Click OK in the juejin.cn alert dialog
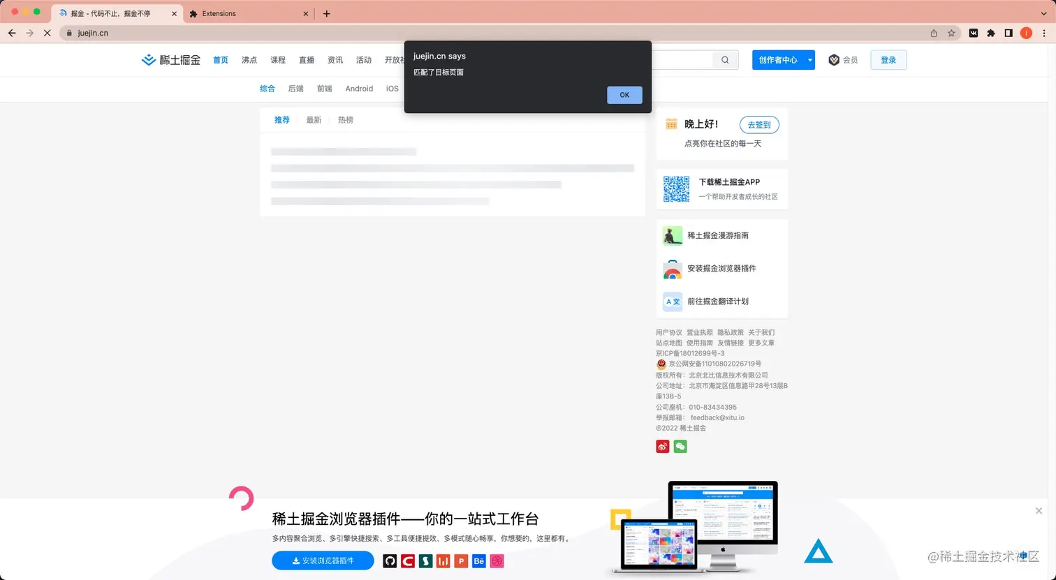This screenshot has width=1056, height=580. click(624, 95)
